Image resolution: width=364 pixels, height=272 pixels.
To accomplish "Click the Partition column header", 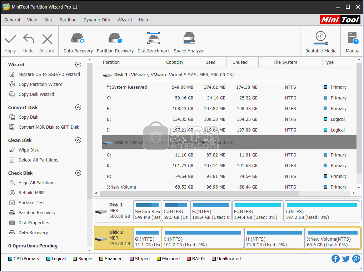I will point(132,62).
